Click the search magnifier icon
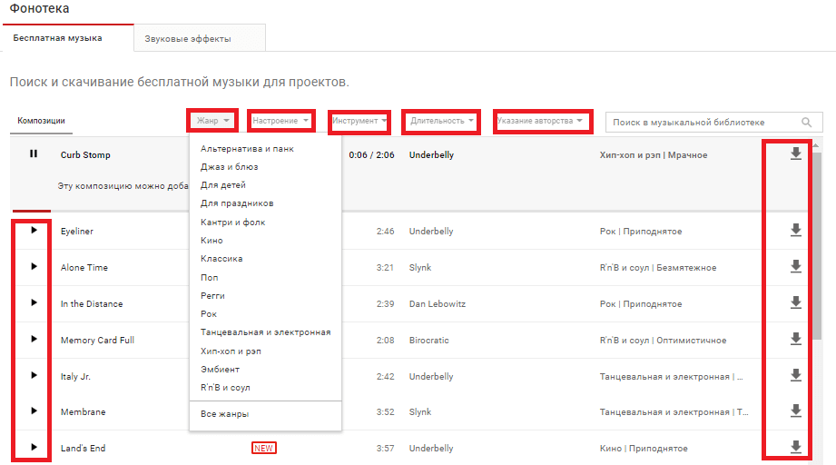Image resolution: width=836 pixels, height=465 pixels. point(806,123)
